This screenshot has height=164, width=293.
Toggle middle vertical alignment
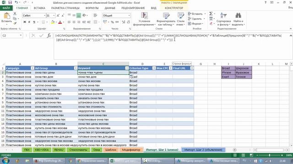[74, 15]
